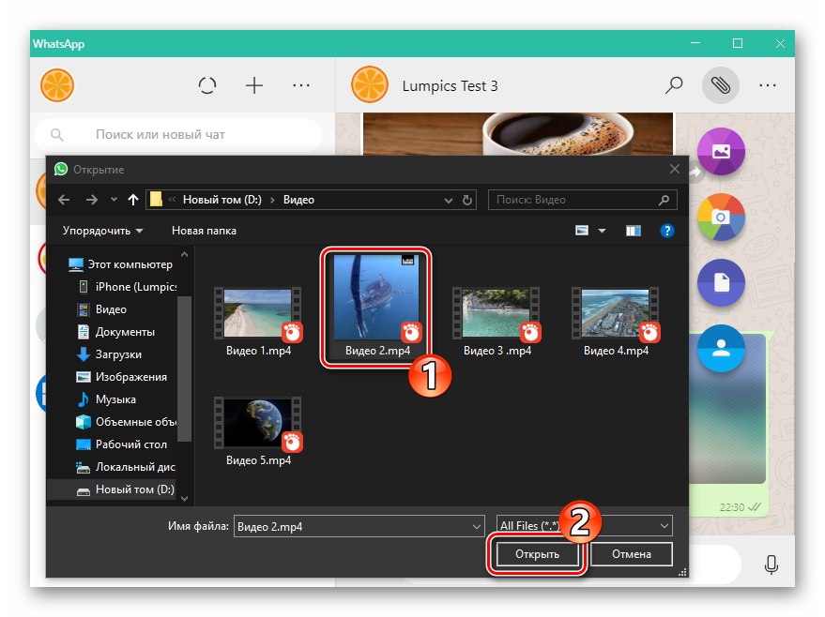Choose the contact attachment button

click(x=721, y=348)
